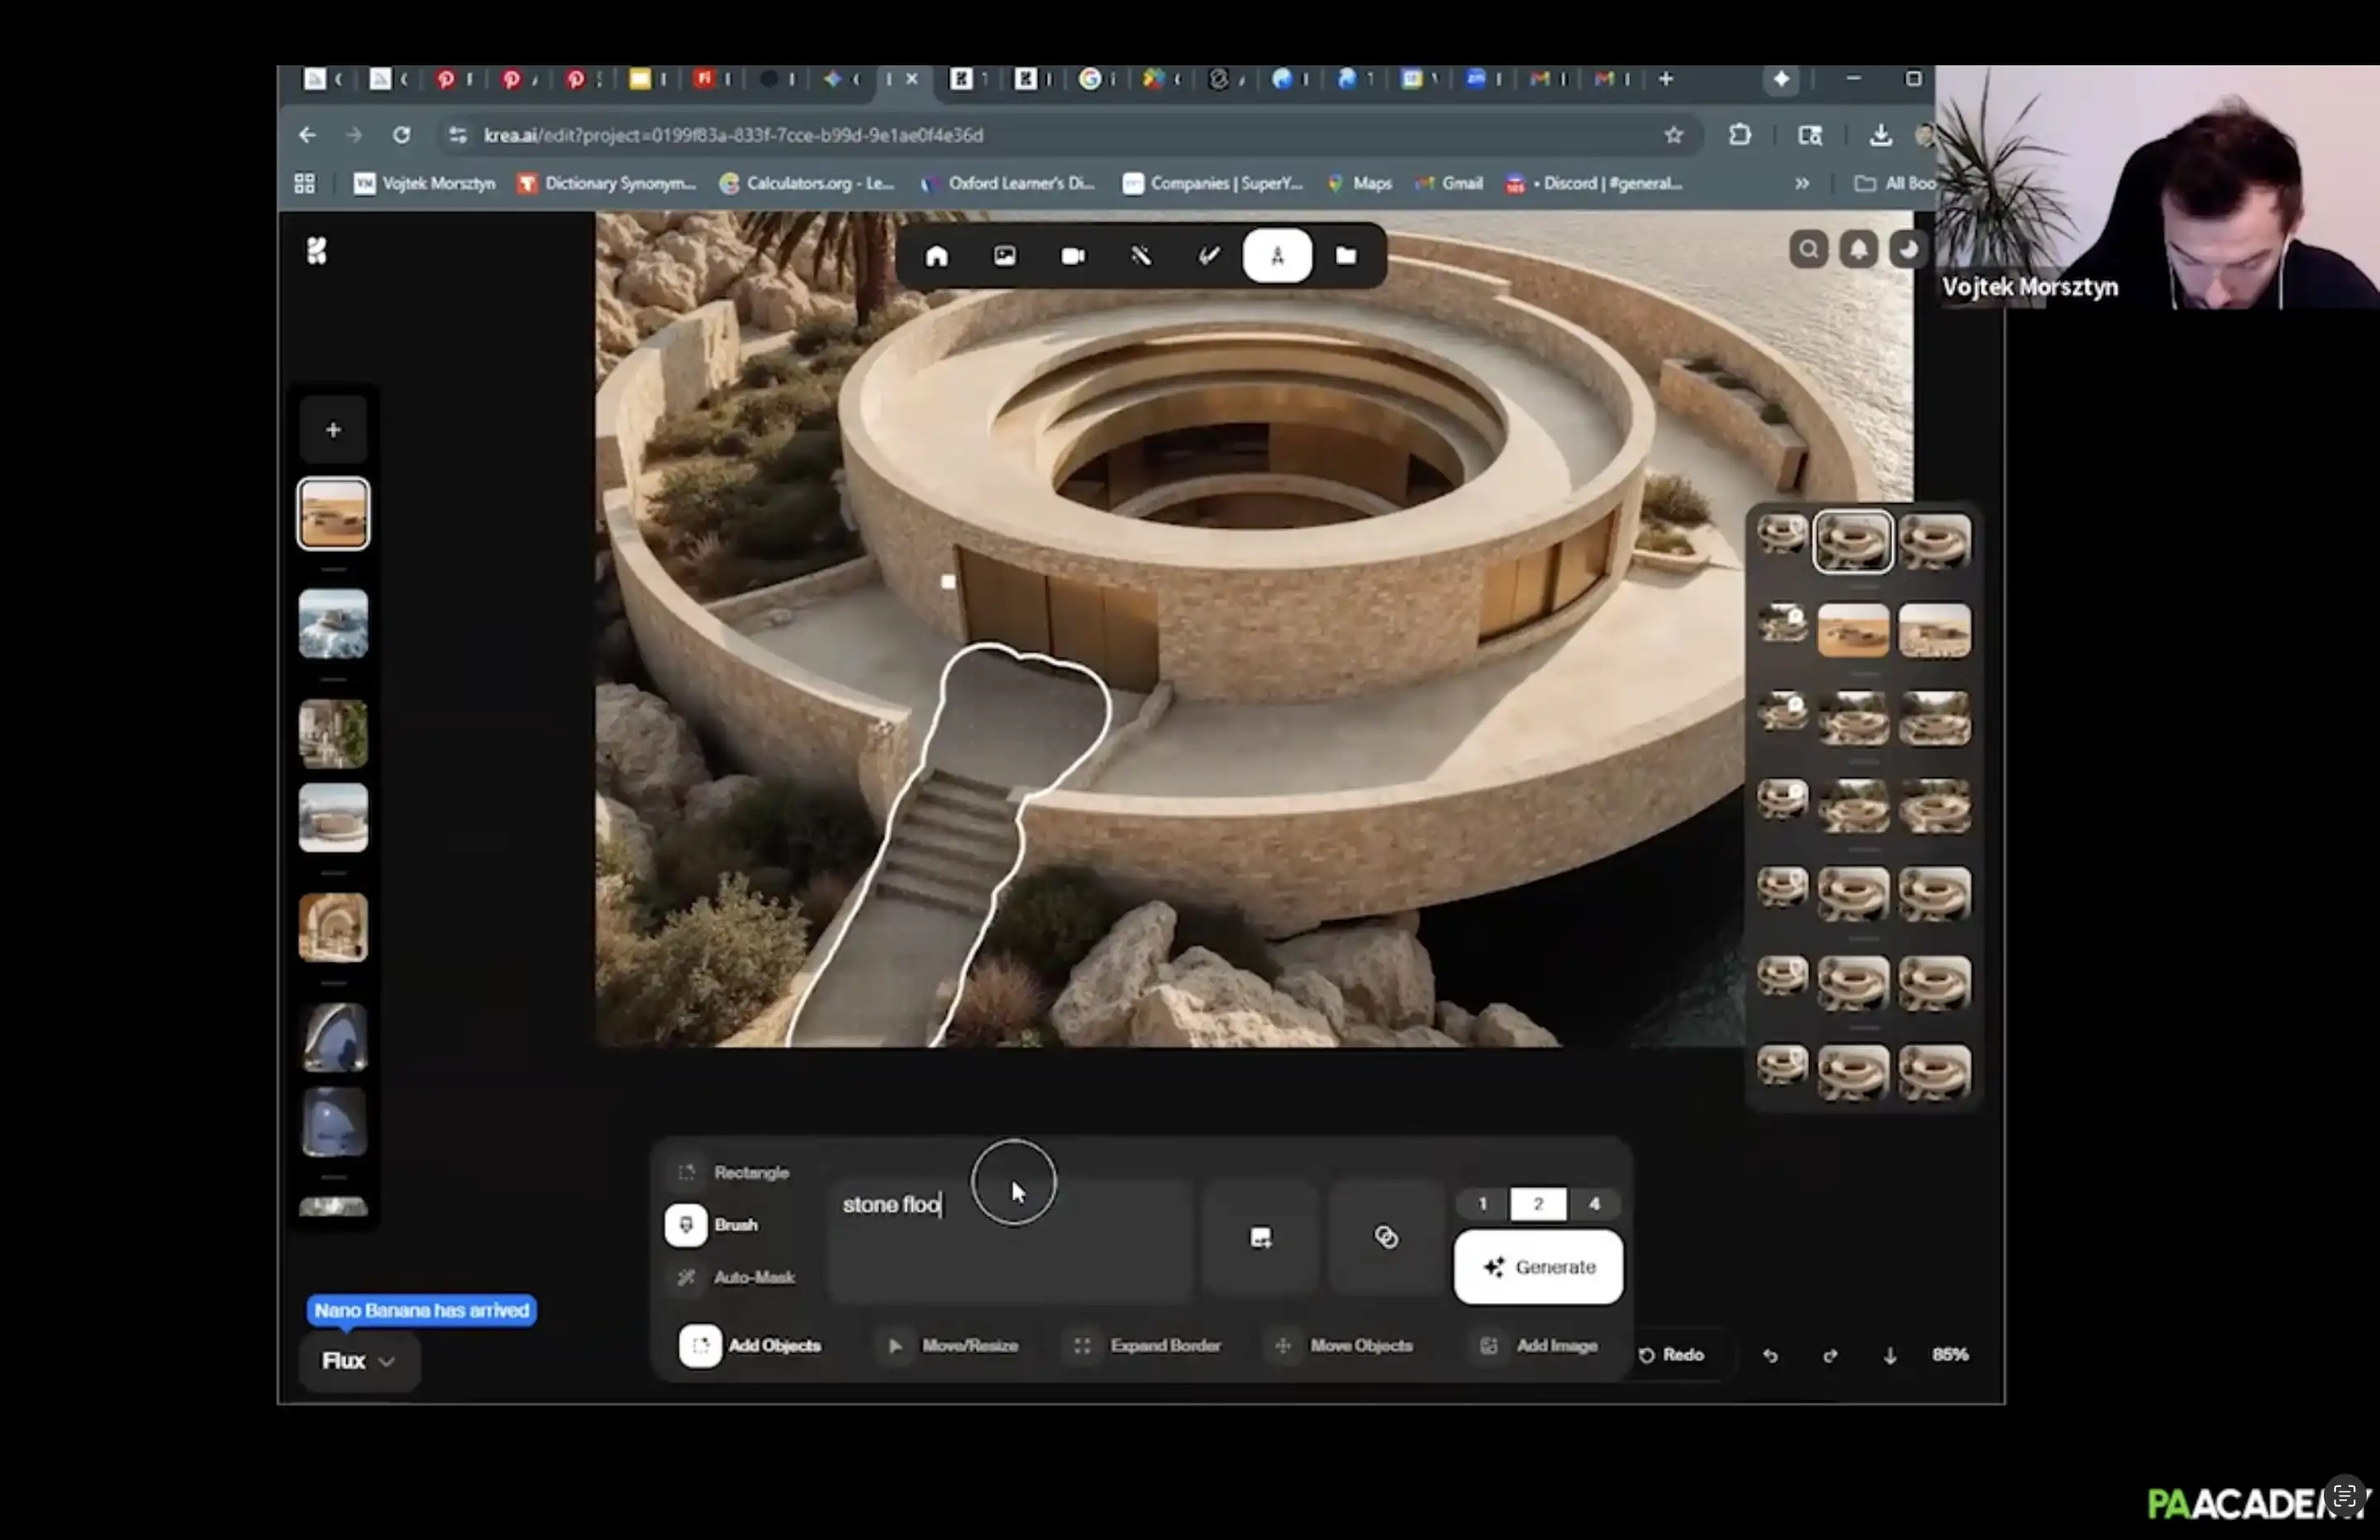Image resolution: width=2380 pixels, height=1540 pixels.
Task: Open the Video tool in top toolbar
Action: [1072, 256]
